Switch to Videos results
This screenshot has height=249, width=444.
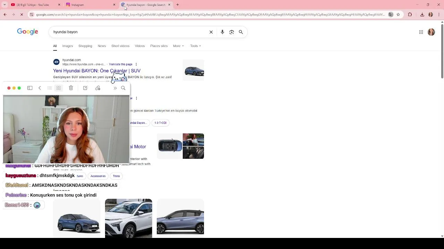[140, 46]
